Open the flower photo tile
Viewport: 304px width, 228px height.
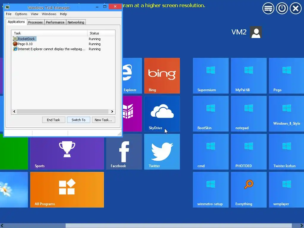[x=14, y=190]
